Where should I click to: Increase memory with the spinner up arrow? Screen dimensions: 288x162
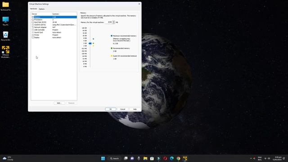114,22
